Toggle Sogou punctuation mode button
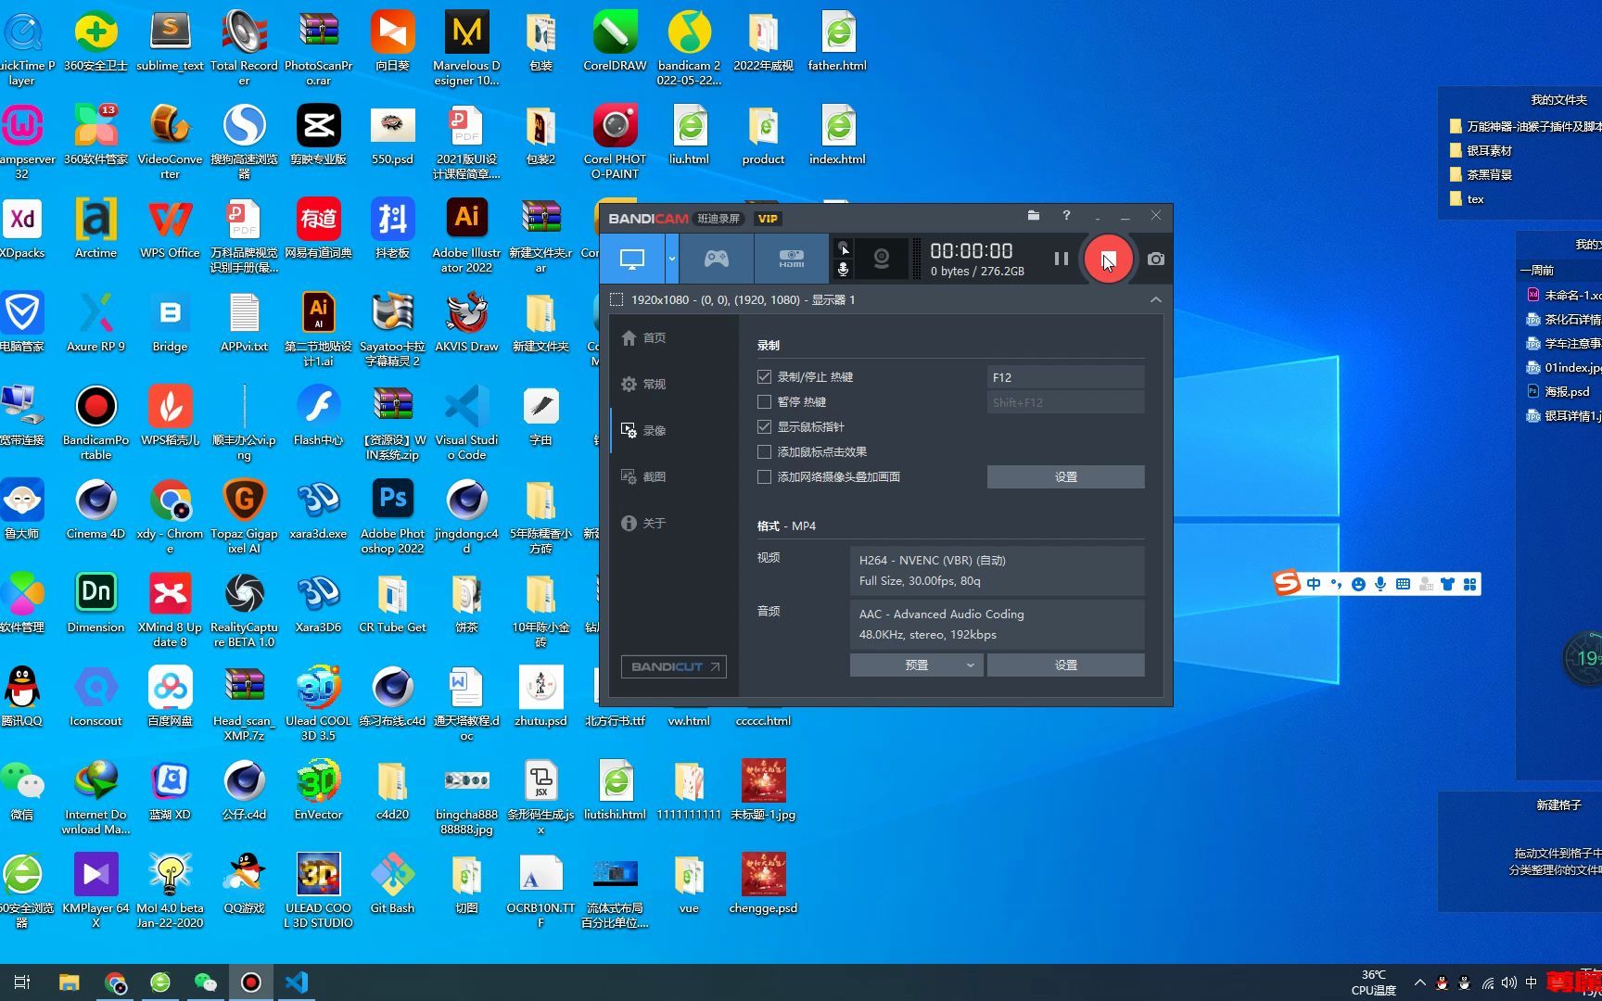The image size is (1602, 1001). pyautogui.click(x=1336, y=584)
